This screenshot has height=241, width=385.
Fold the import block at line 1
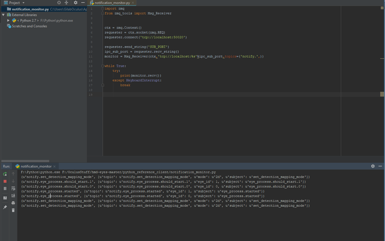[x=103, y=8]
